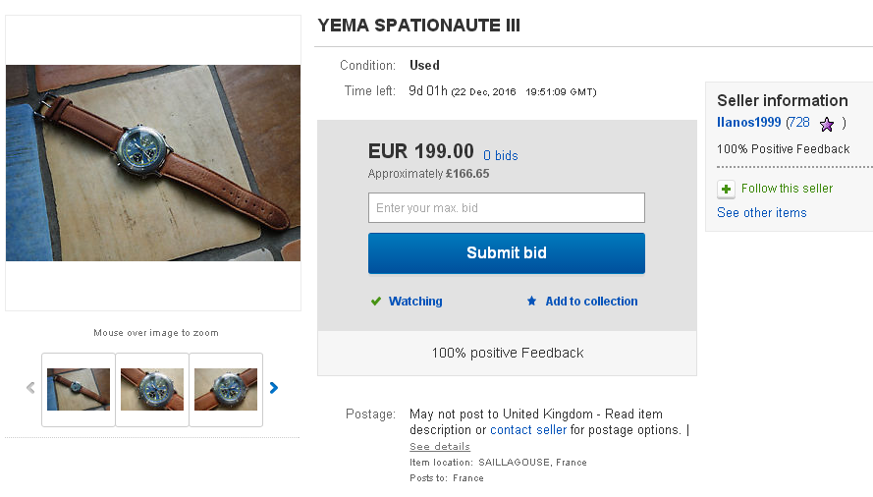Click the blue collection star icon
This screenshot has width=873, height=497.
click(x=531, y=302)
